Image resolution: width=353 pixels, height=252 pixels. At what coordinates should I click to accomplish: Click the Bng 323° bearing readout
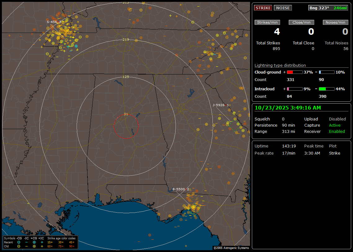tap(319, 8)
